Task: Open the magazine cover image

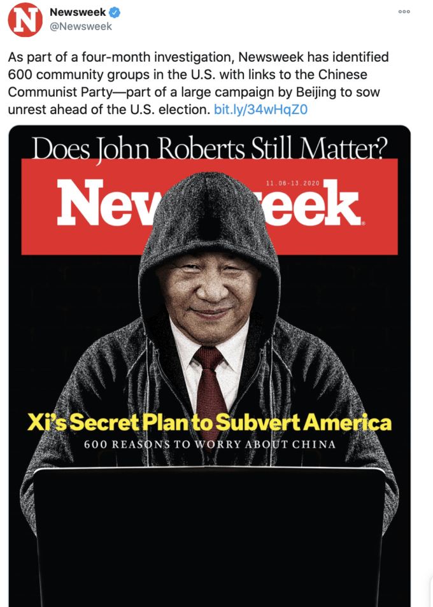Action: 209,366
